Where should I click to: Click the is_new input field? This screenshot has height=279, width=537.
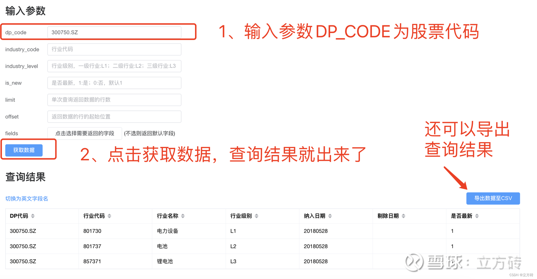114,83
